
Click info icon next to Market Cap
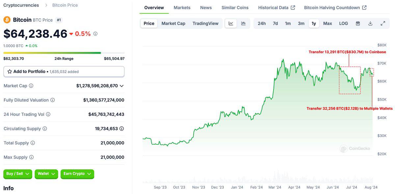coord(31,86)
